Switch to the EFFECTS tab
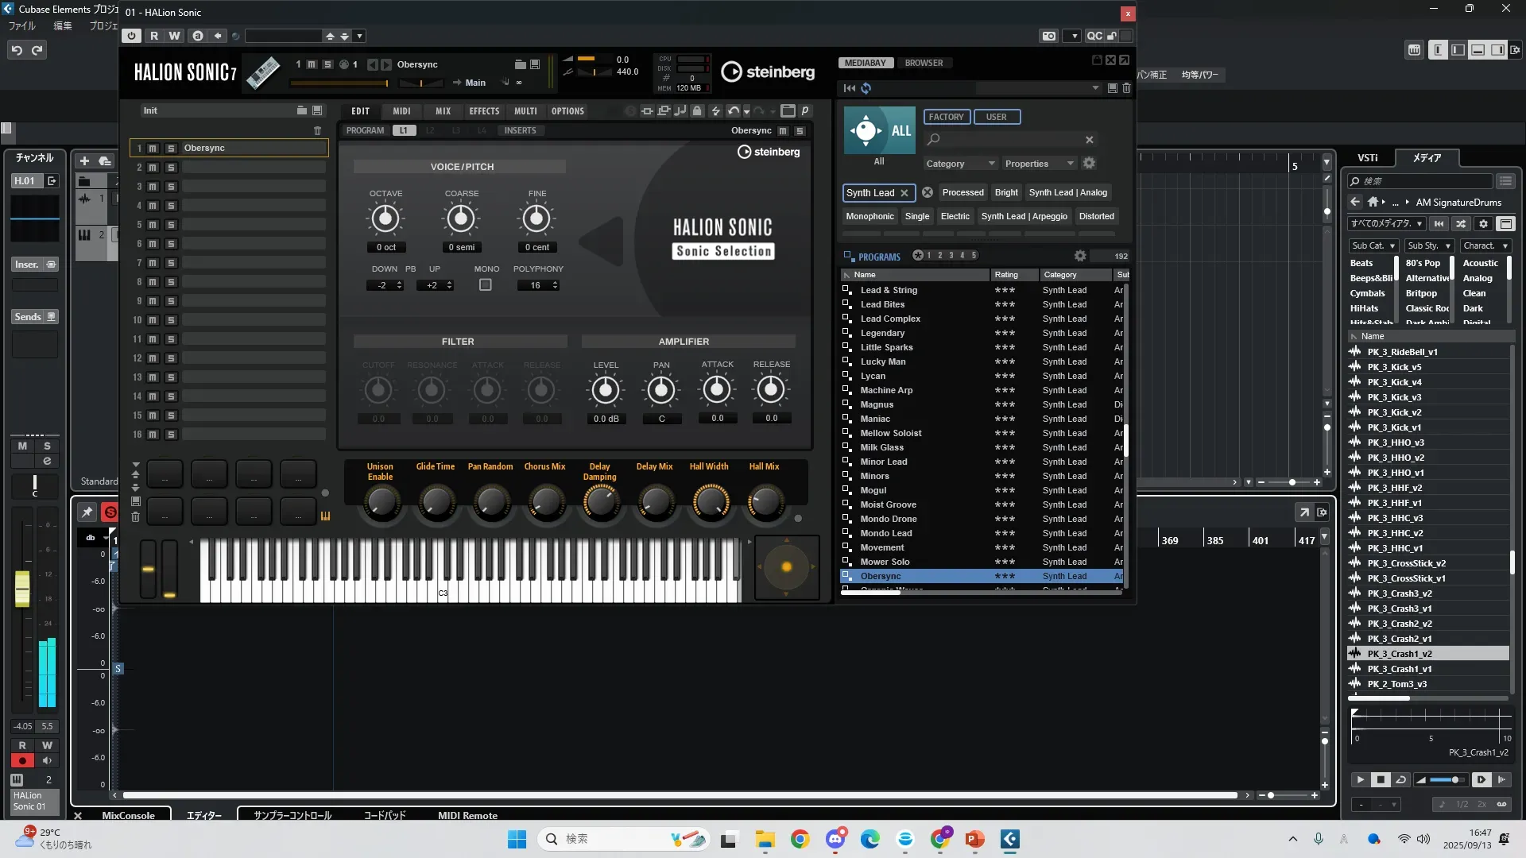1526x858 pixels. point(484,111)
